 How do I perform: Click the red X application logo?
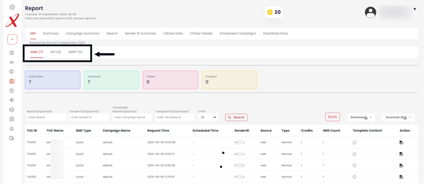(12, 21)
